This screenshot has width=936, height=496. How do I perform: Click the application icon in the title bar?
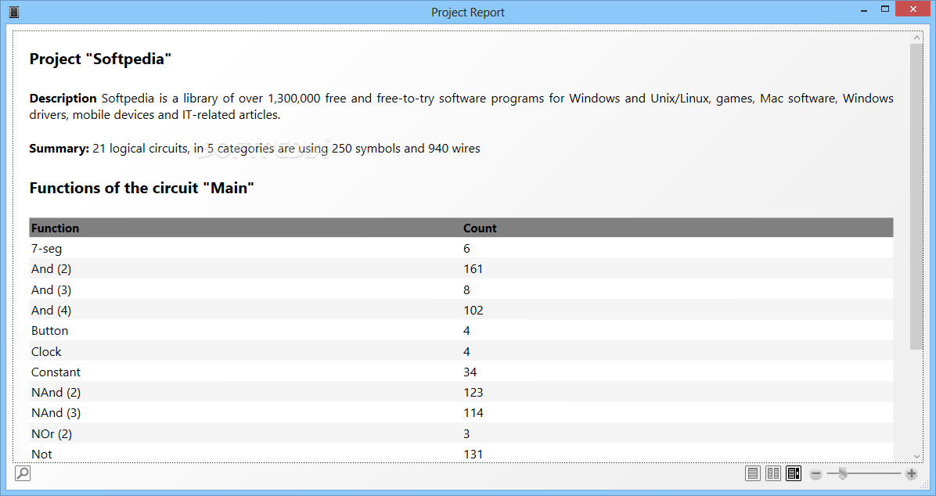point(14,12)
